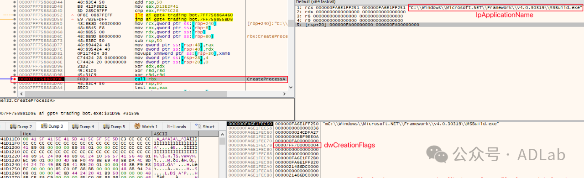
Task: Select the CreateProcessA comment in disassembly
Action: 266,79
